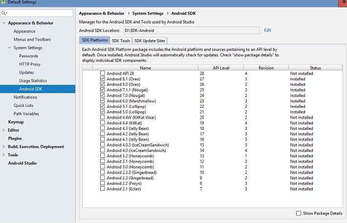347x223 pixels.
Task: Switch to the SDK Tools tab
Action: tap(121, 41)
